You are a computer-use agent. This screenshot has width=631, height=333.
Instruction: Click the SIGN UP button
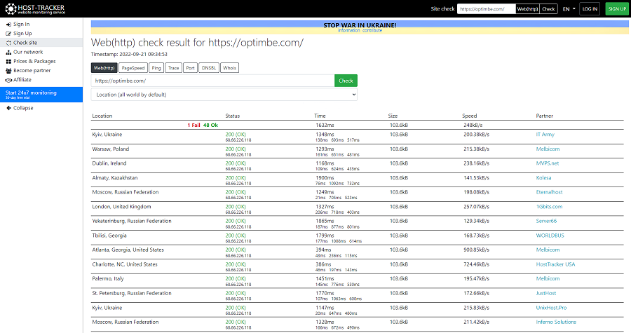[x=617, y=9]
